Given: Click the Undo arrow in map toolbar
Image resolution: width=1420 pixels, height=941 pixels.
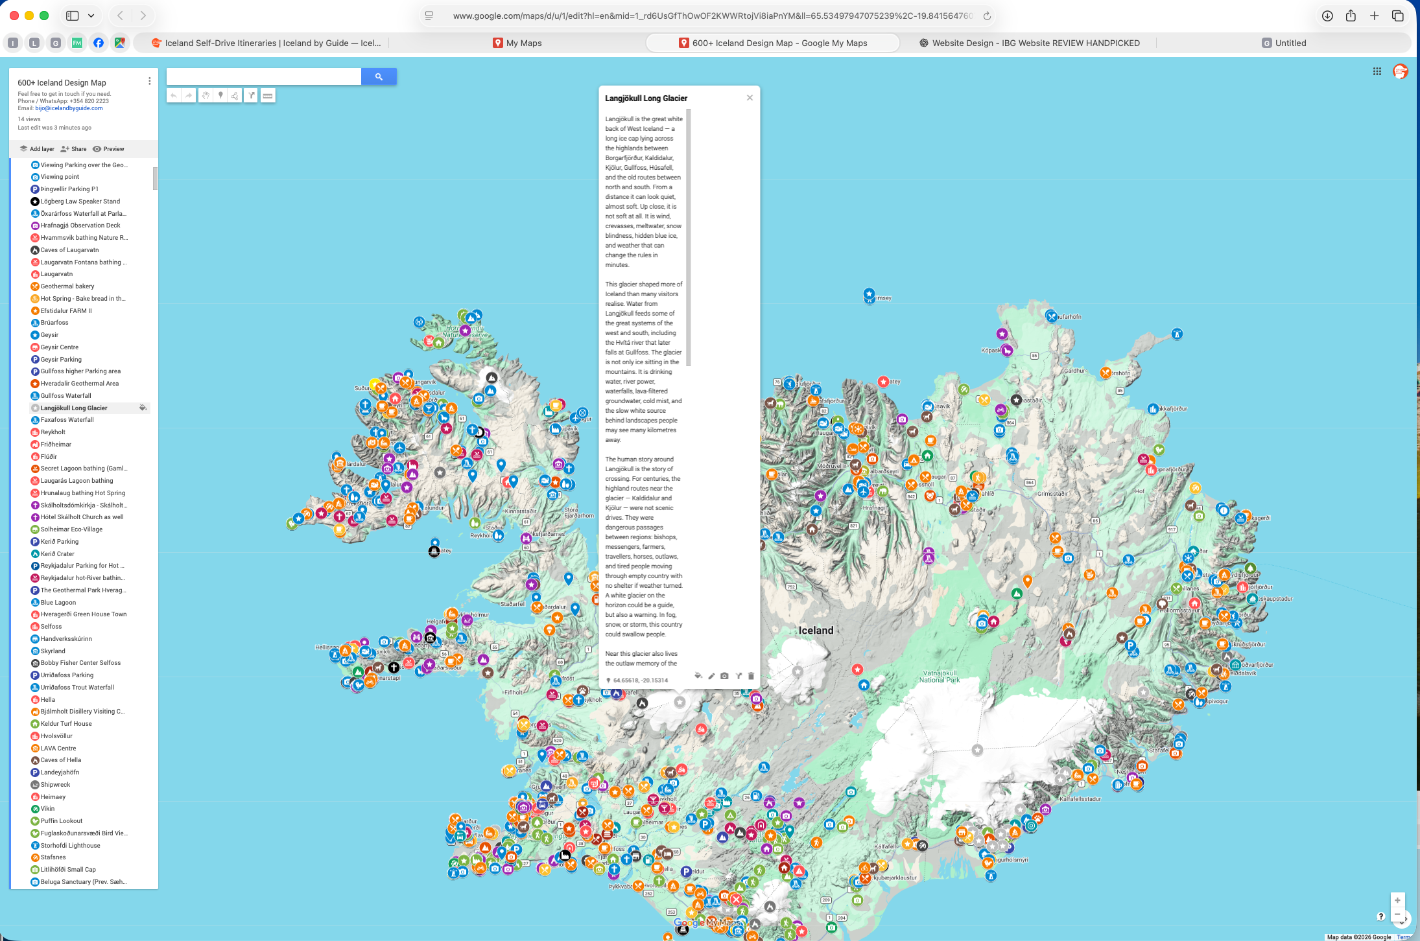Looking at the screenshot, I should (x=174, y=95).
